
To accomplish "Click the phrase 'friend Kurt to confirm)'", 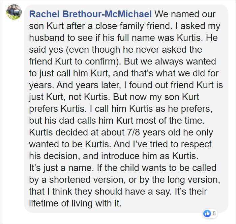I will [x=75, y=61].
